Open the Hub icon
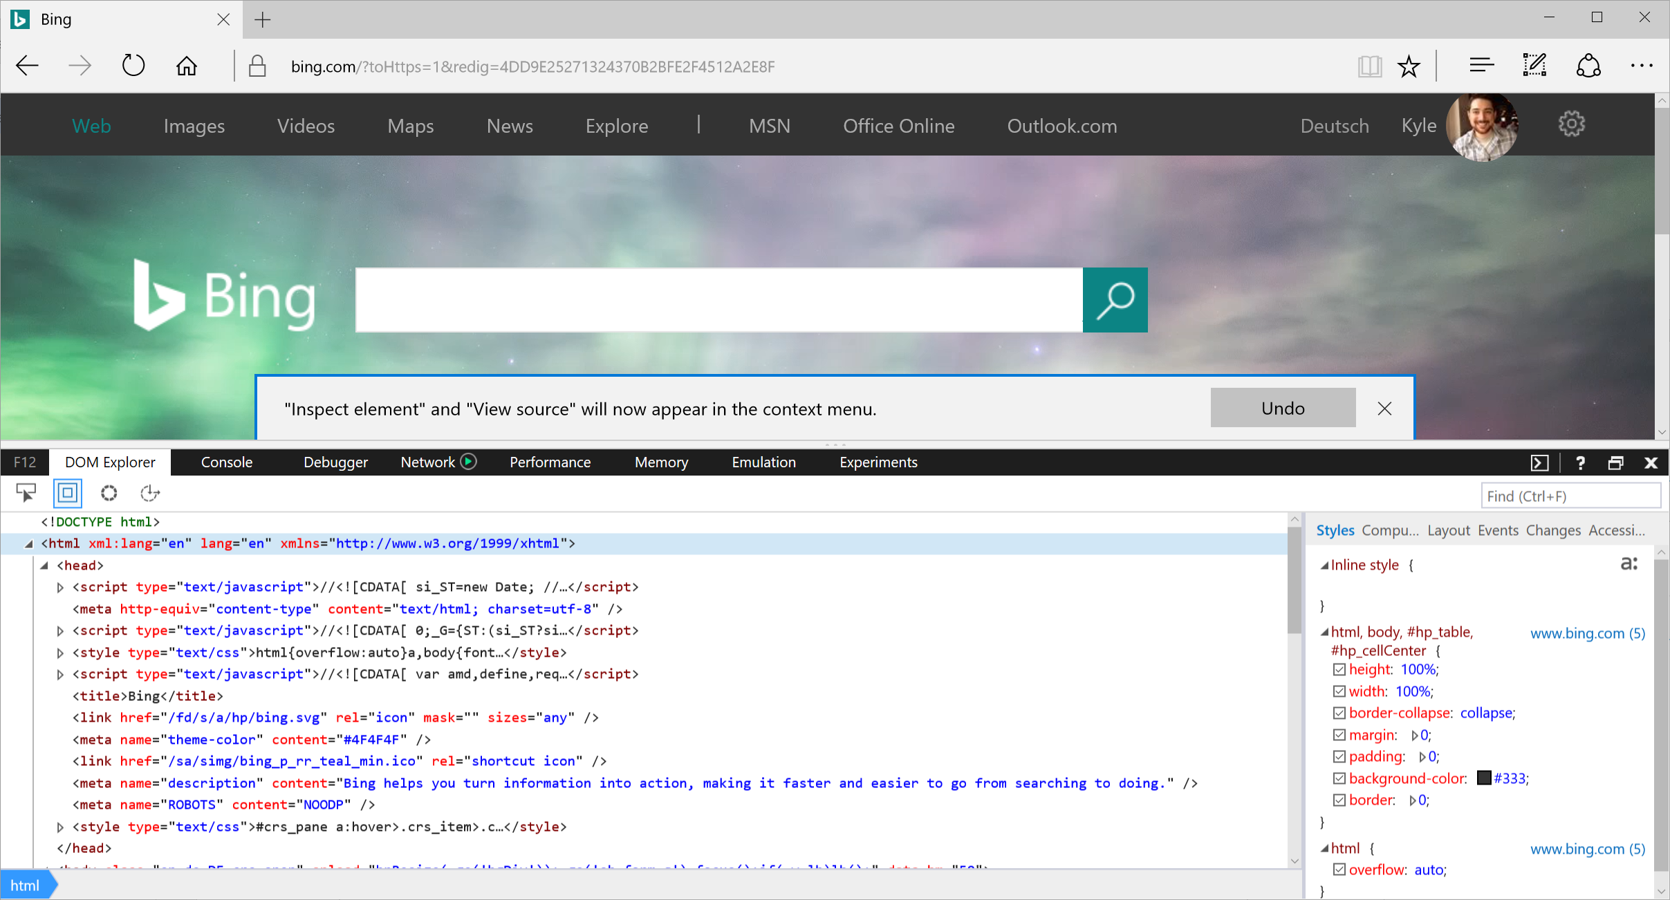 pos(1481,66)
